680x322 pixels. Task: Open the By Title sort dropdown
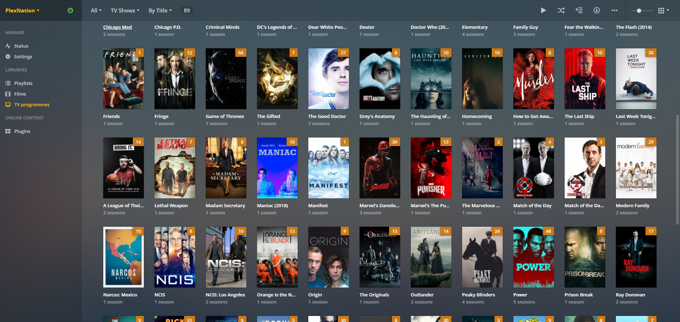(x=160, y=10)
